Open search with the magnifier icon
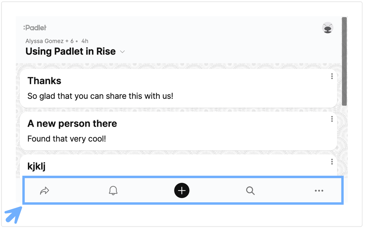 [250, 191]
